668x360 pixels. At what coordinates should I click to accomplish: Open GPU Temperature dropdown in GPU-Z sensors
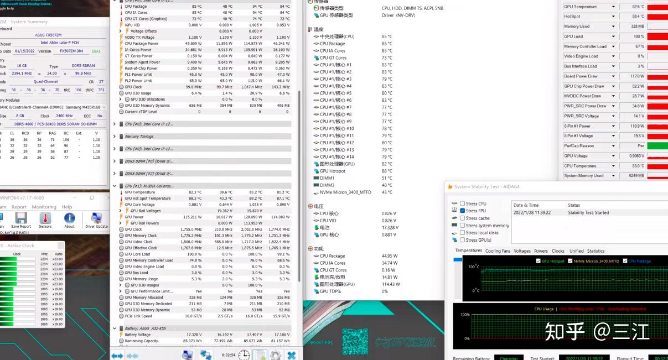(613, 7)
